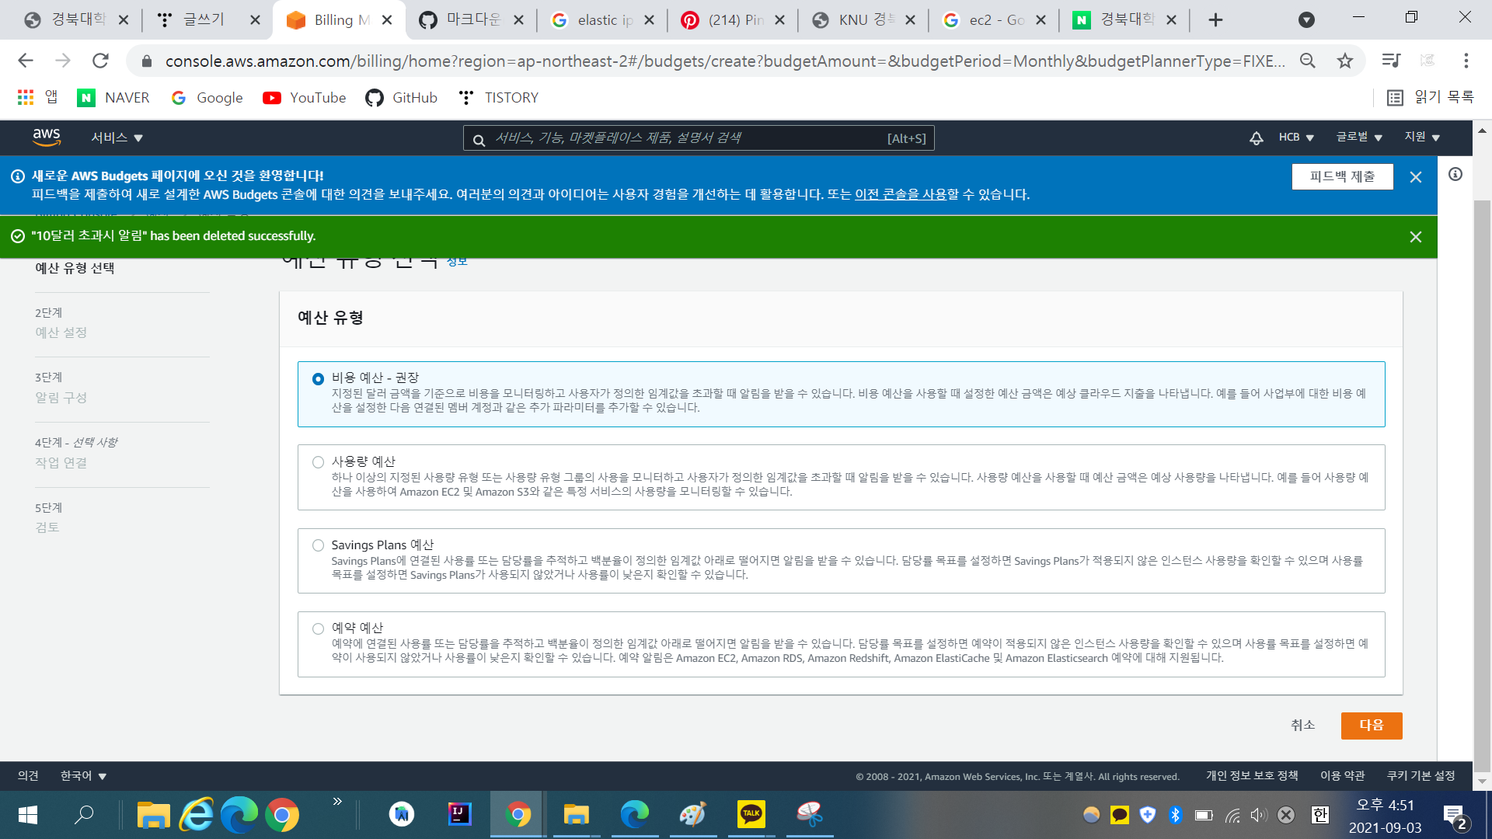Select the Savings Plans 예산 radio option
Image resolution: width=1492 pixels, height=839 pixels.
click(318, 545)
